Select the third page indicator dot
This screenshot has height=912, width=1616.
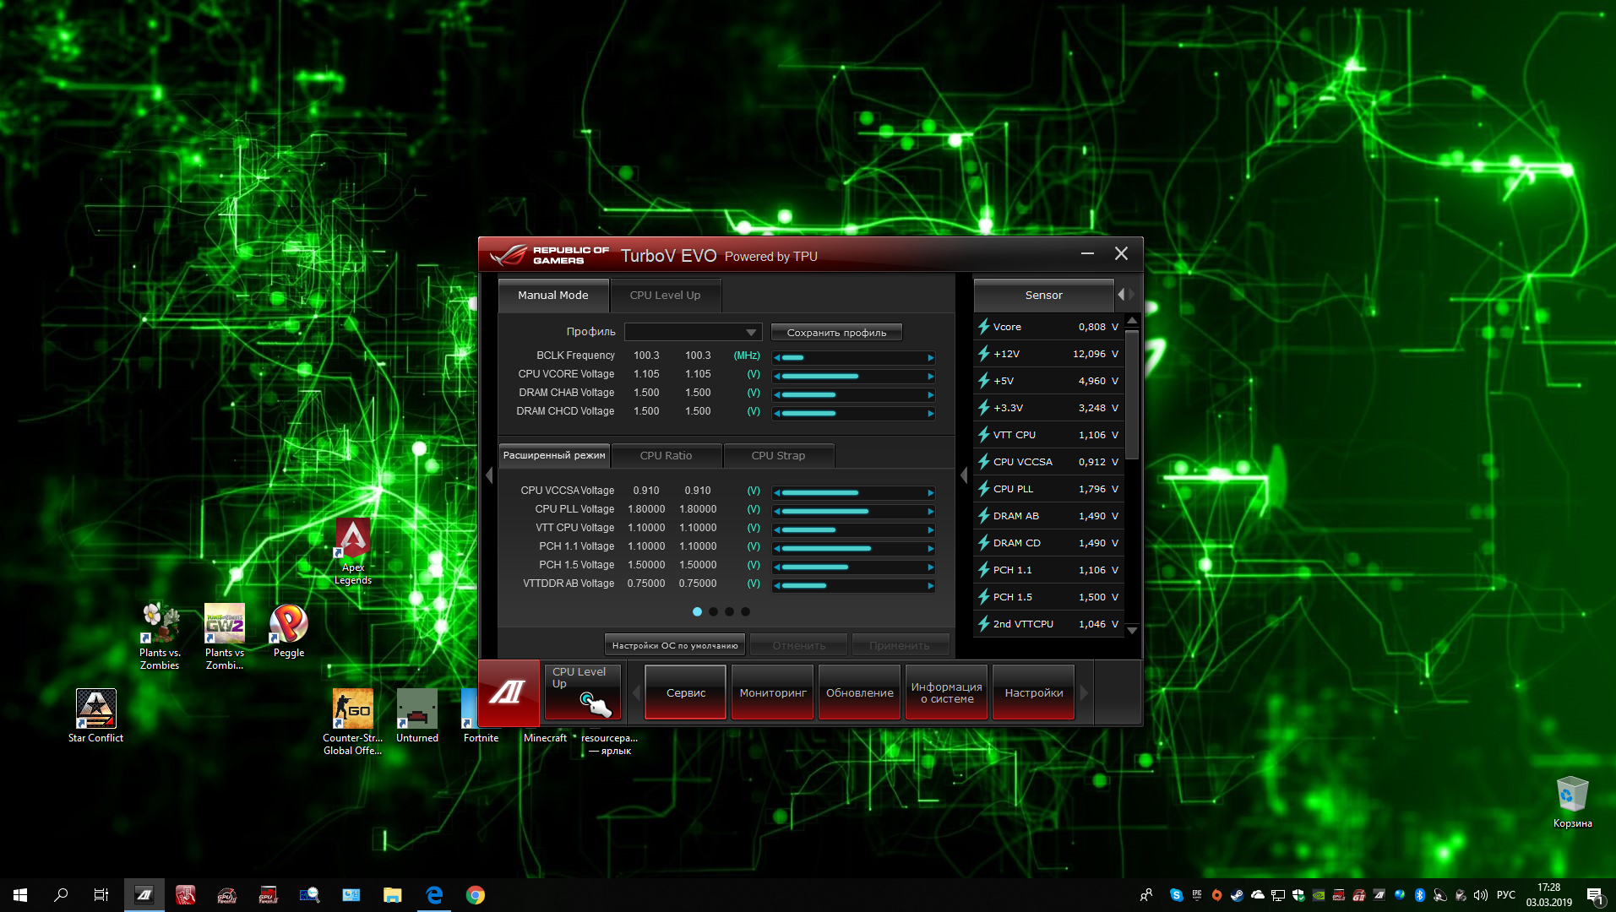[x=729, y=611]
